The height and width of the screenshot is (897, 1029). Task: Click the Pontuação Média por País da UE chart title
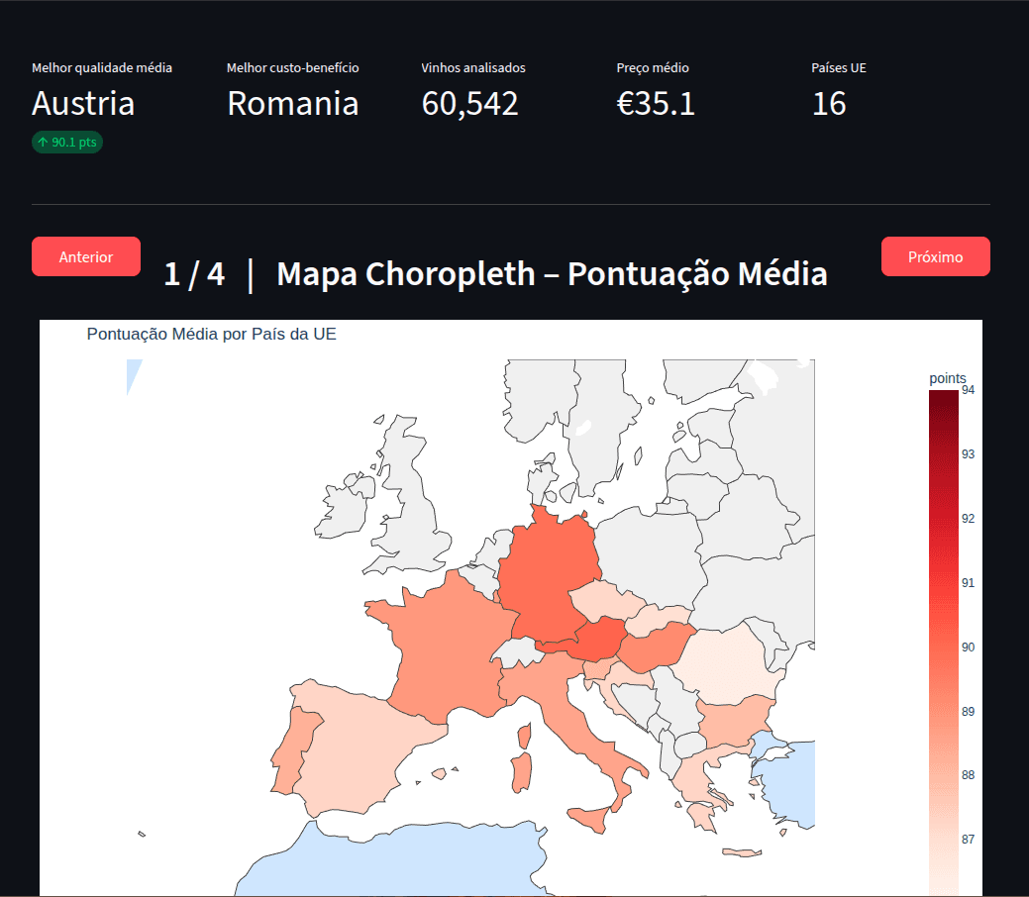[212, 334]
